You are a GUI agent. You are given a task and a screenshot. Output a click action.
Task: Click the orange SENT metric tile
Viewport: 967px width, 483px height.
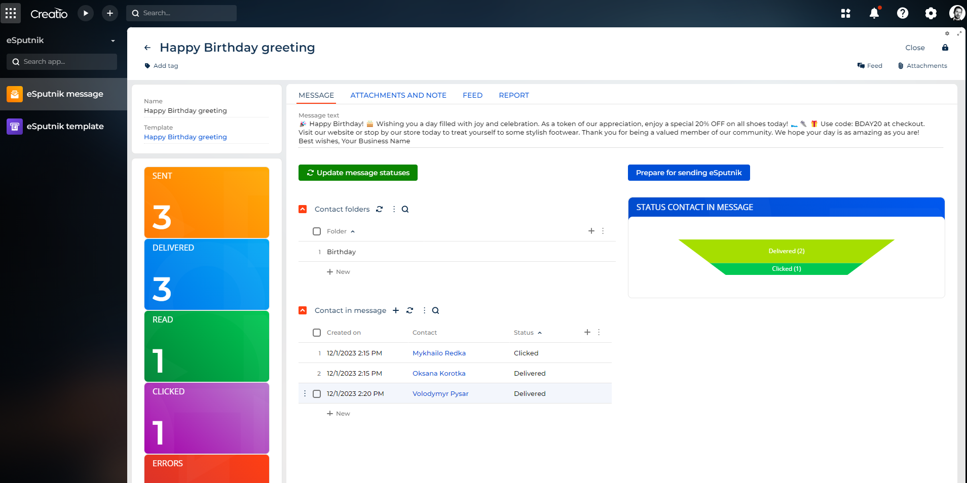click(207, 203)
